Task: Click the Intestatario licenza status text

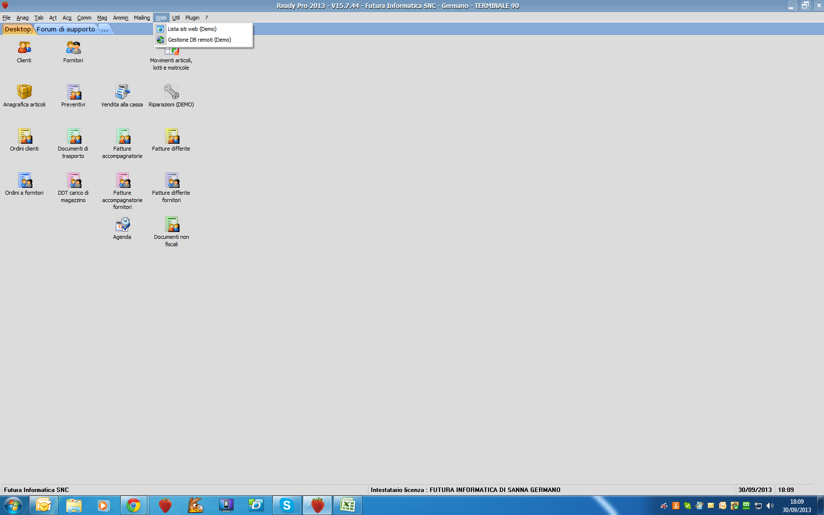Action: [x=465, y=489]
